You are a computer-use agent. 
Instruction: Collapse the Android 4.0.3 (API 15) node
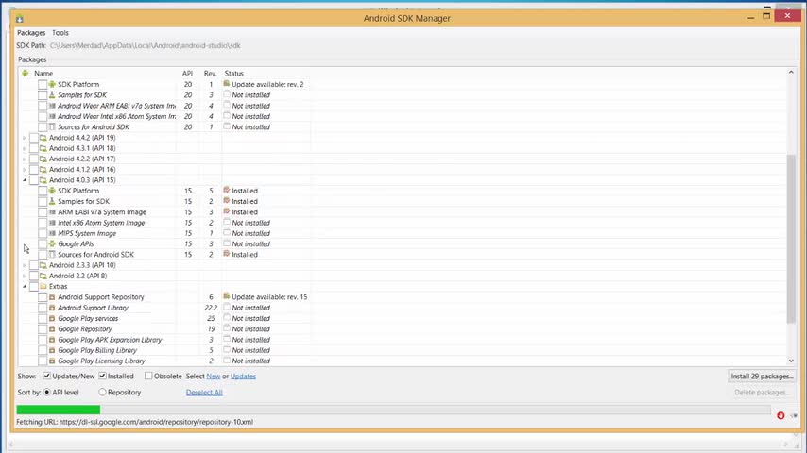click(x=25, y=180)
